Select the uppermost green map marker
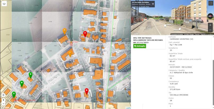This screenshot has width=214, height=109. click(30, 75)
